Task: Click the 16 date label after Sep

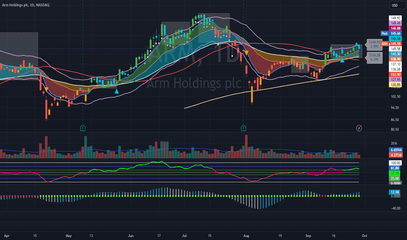Action: (x=334, y=236)
